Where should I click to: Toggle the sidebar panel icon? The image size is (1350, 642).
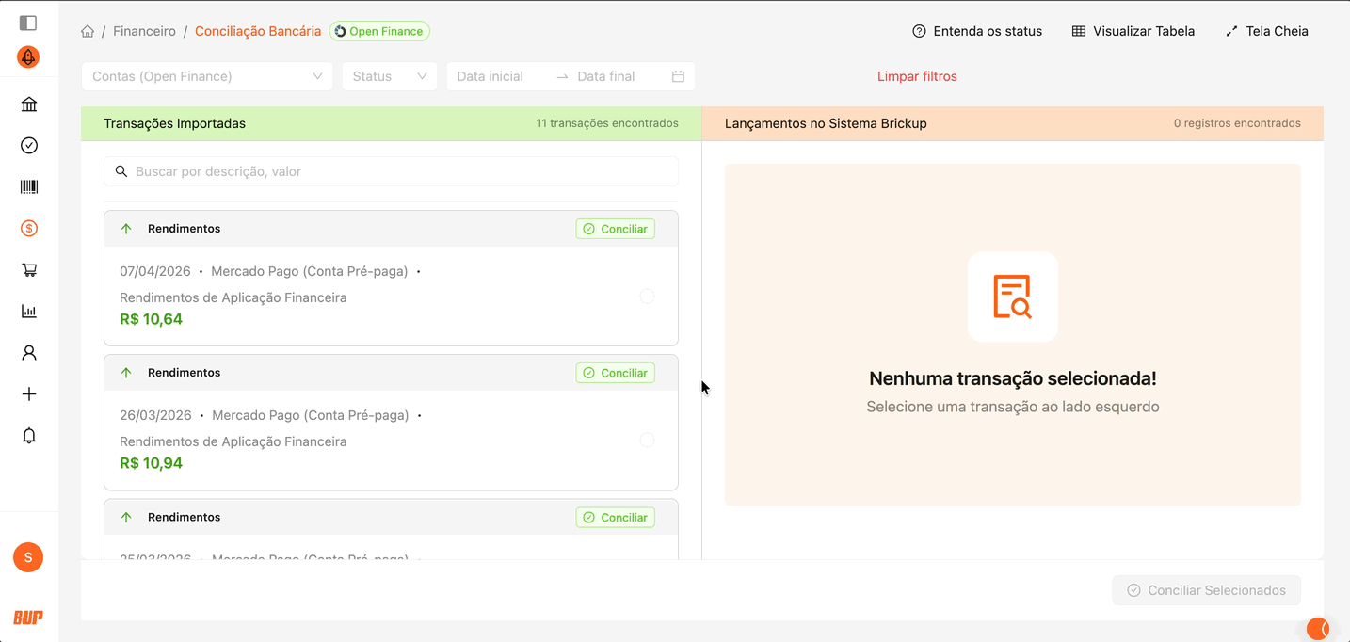point(28,23)
